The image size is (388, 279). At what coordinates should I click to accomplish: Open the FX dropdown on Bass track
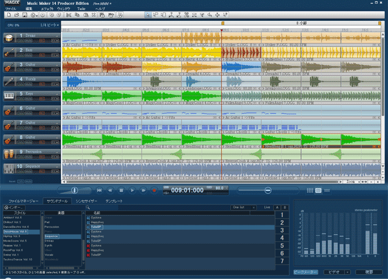(55, 55)
